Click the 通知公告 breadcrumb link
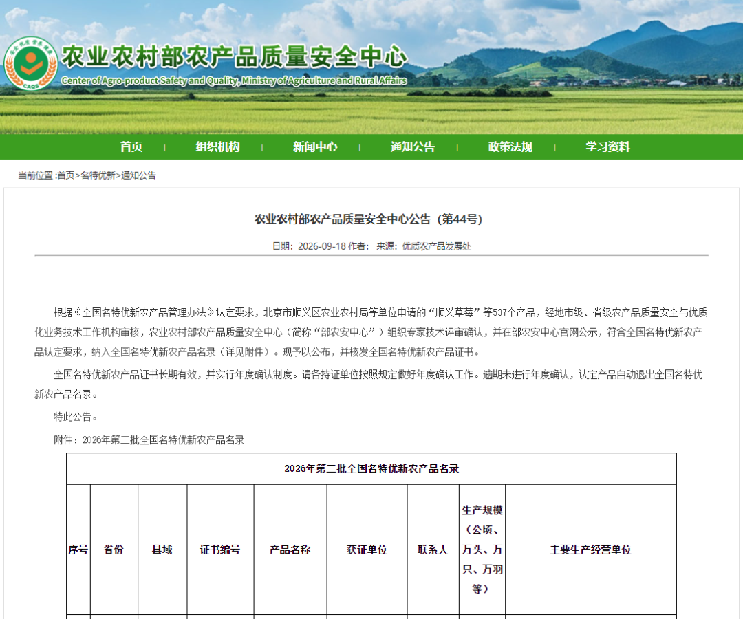Image resolution: width=743 pixels, height=619 pixels. click(138, 175)
